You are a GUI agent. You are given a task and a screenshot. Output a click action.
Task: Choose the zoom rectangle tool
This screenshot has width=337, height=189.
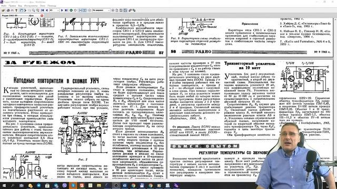click(x=29, y=10)
